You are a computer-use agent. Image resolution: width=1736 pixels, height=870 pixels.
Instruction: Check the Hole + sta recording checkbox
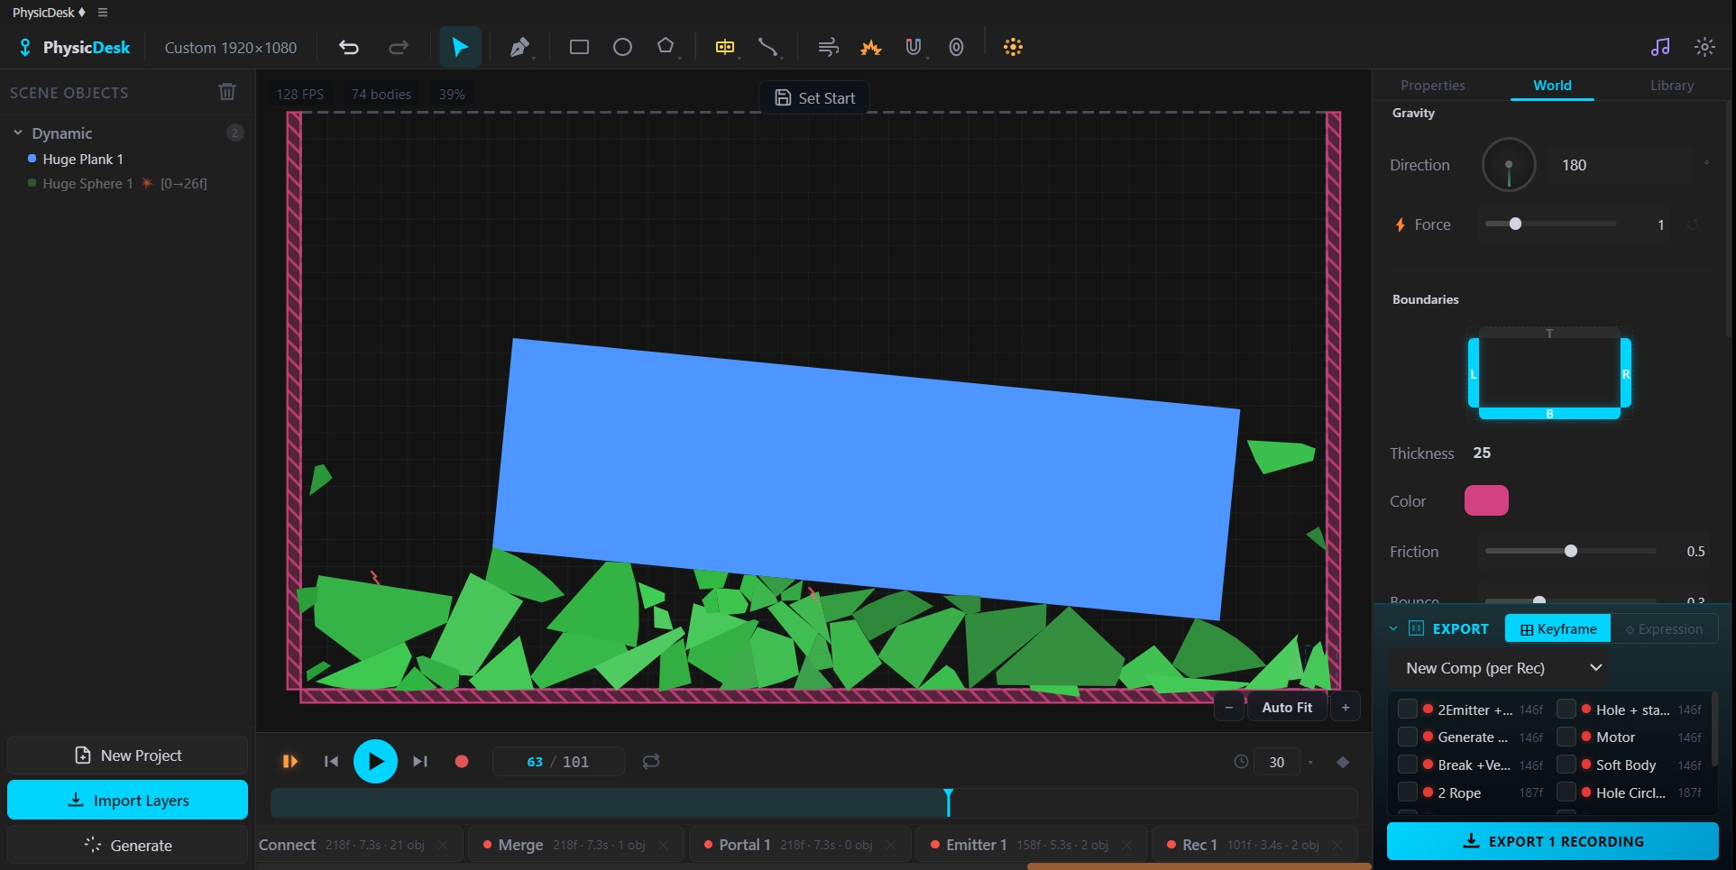pos(1566,710)
